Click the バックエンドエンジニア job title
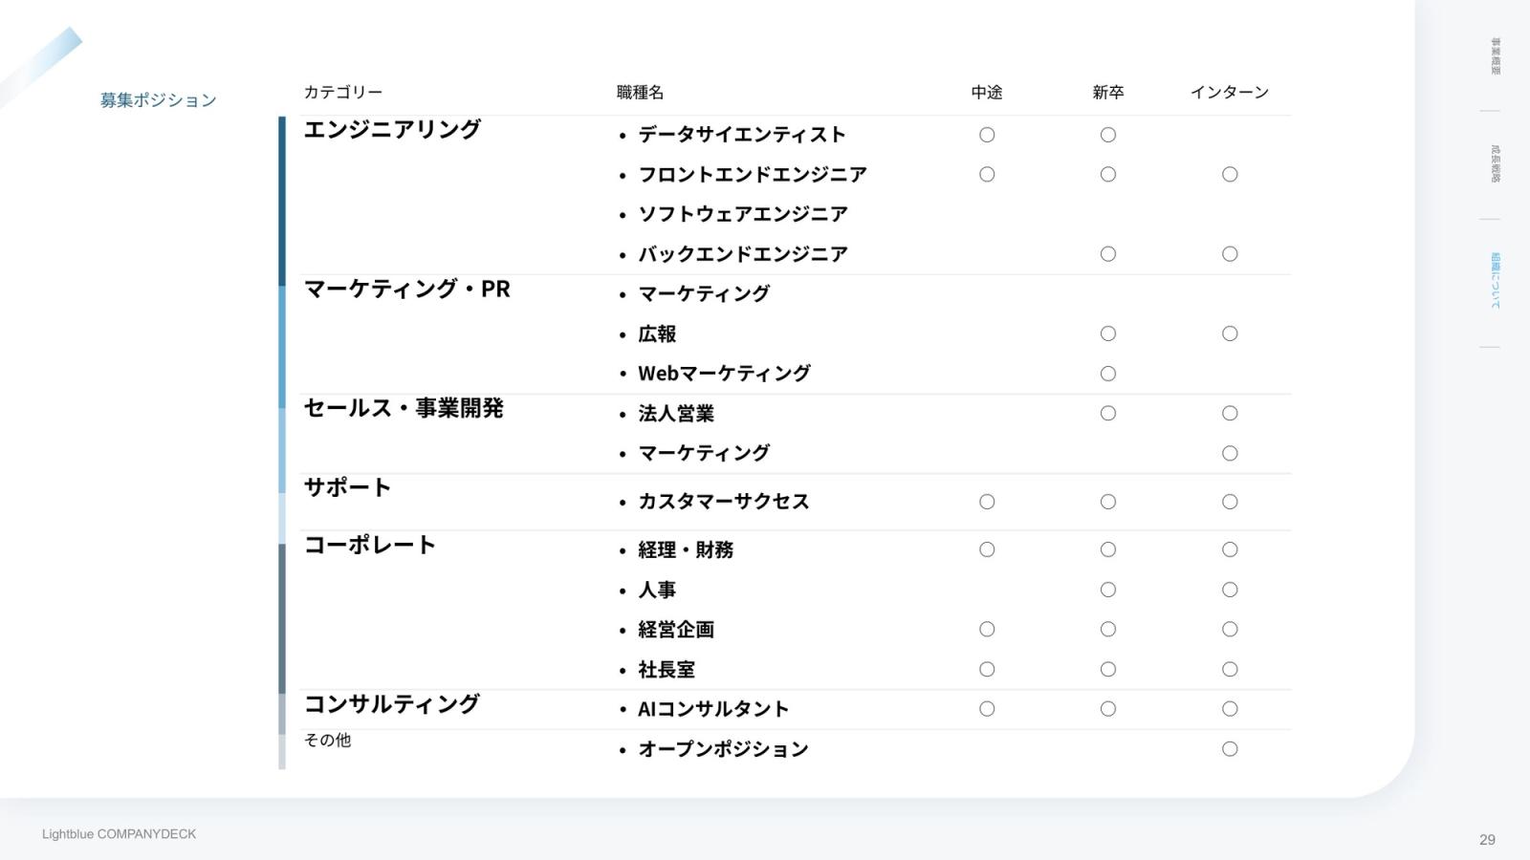1530x860 pixels. click(x=743, y=254)
